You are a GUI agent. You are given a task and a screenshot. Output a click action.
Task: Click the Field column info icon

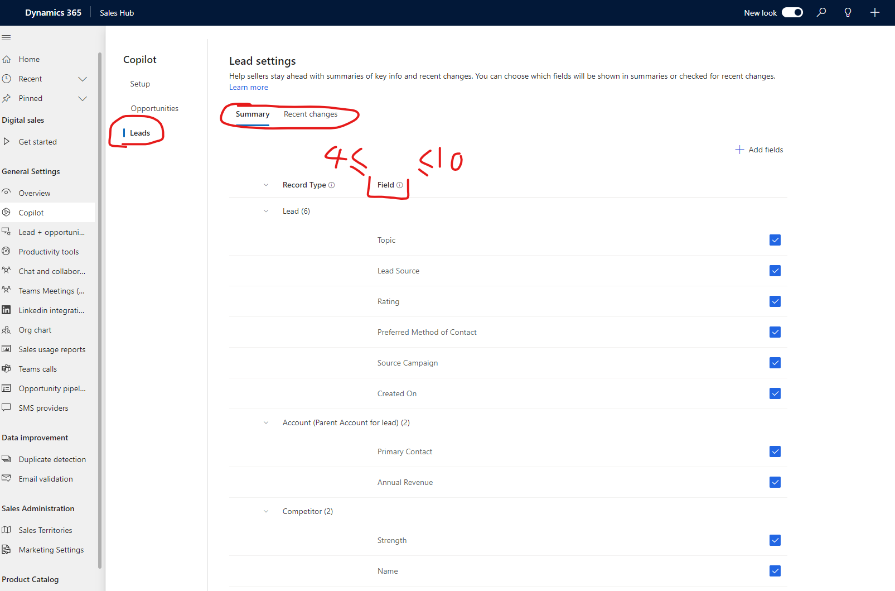[x=399, y=185]
